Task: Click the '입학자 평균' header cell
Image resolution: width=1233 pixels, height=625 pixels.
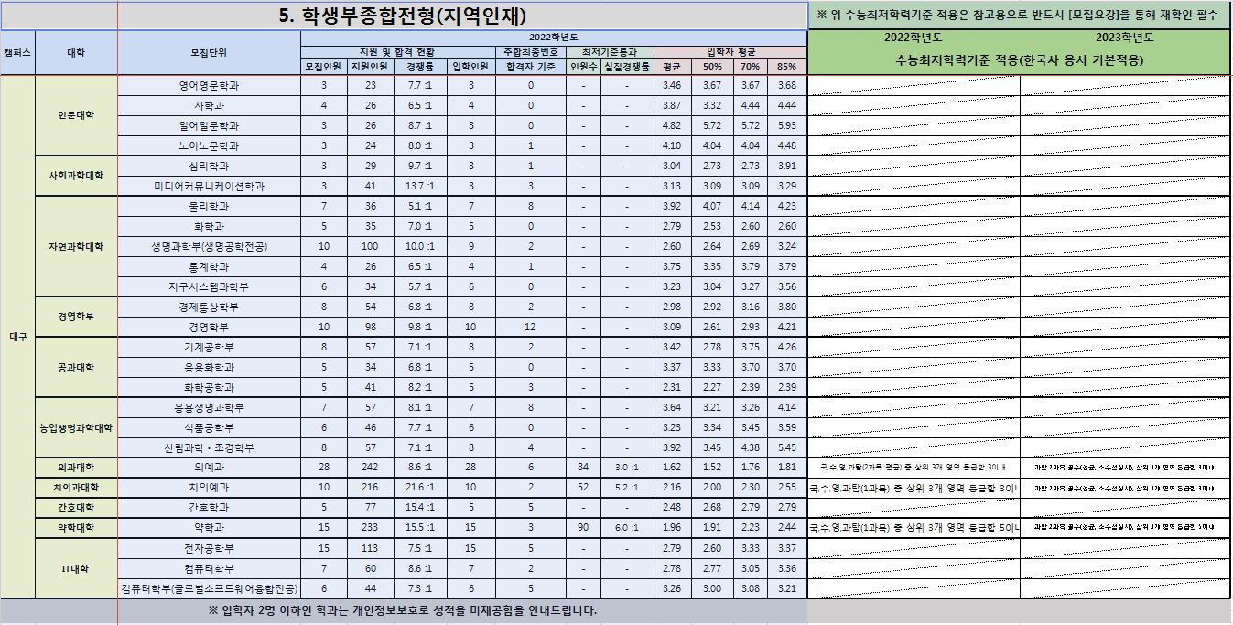Action: point(730,52)
